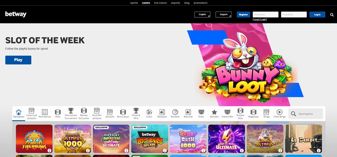Open the Bonus Buys category
The width and height of the screenshot is (337, 157).
tap(123, 114)
